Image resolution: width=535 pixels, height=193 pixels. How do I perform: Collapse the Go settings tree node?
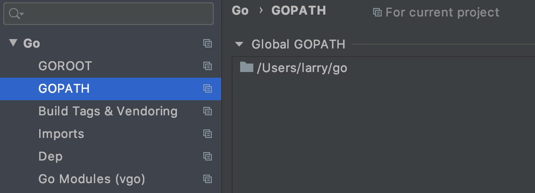(13, 43)
